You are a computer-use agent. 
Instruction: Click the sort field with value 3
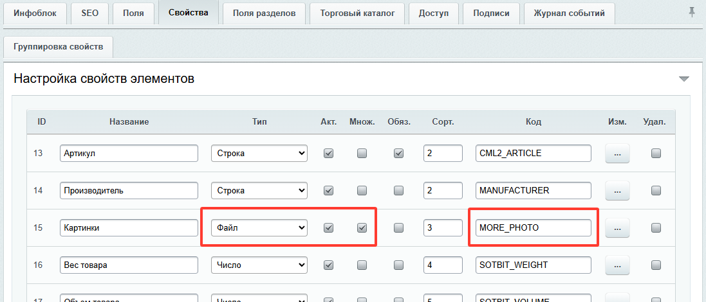[443, 228]
